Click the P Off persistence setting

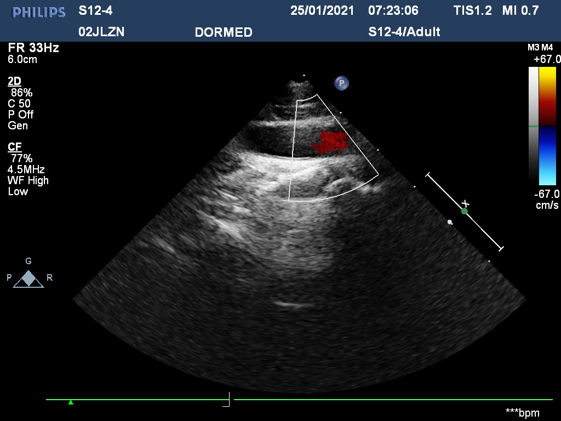click(x=20, y=115)
